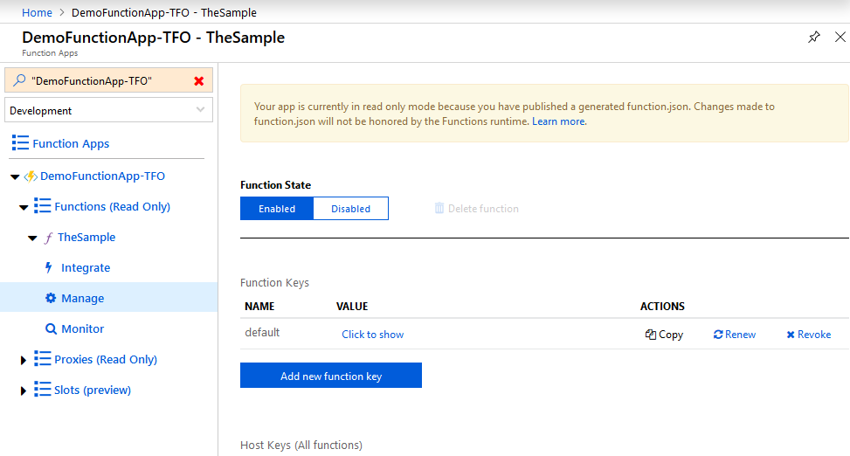Open the Development subscription dropdown
Viewport: 850px width, 456px height.
point(108,111)
